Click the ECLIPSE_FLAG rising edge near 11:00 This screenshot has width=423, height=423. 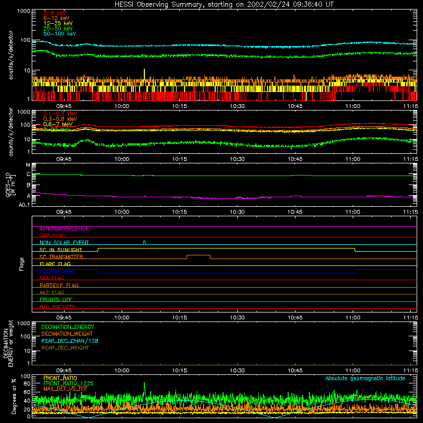[355, 271]
